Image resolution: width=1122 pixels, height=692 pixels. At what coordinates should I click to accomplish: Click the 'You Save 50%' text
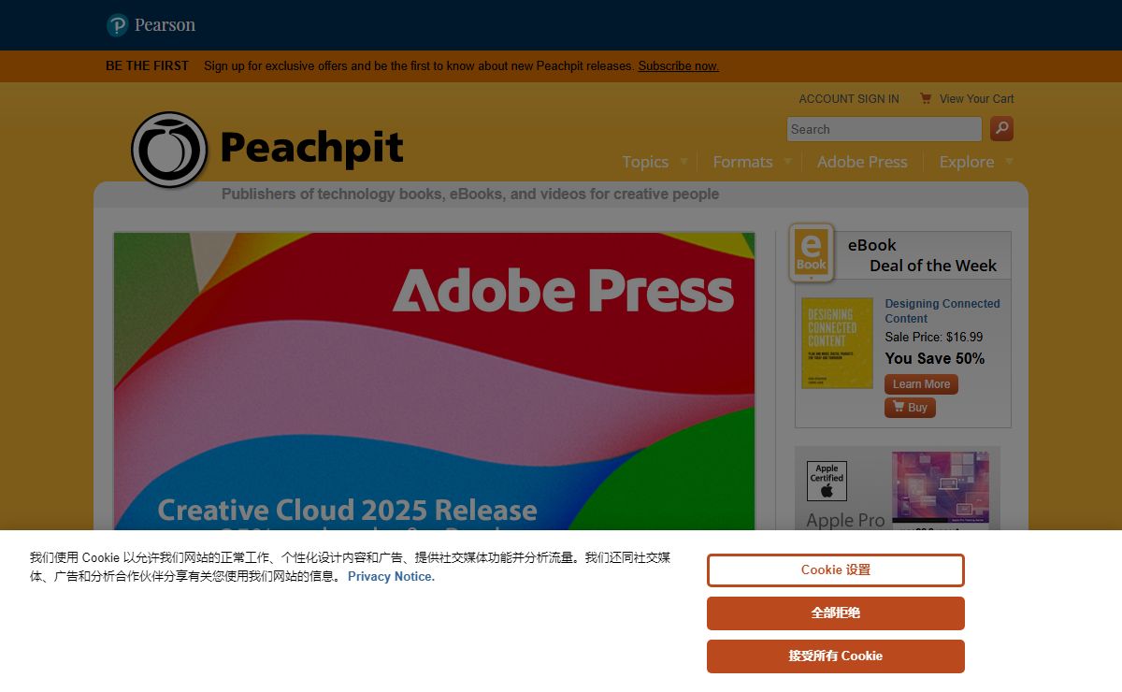tap(935, 358)
